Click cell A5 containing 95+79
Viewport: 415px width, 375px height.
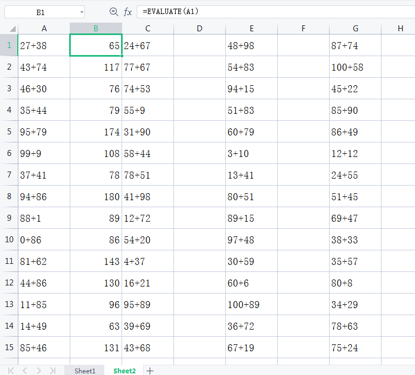(44, 132)
